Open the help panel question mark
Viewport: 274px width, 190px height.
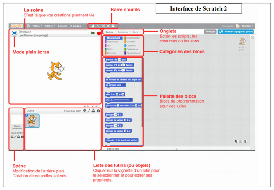[253, 37]
